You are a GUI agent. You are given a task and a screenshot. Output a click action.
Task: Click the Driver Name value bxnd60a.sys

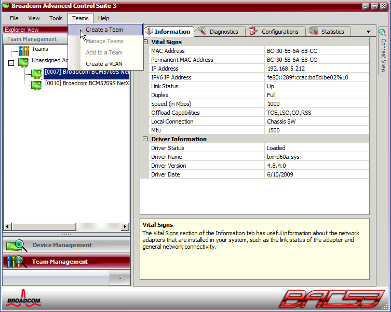[x=283, y=157]
